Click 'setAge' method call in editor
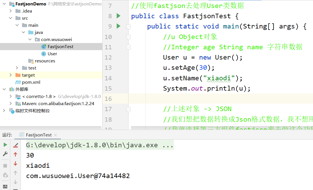Screen dimensions: 313x190 click(183, 68)
